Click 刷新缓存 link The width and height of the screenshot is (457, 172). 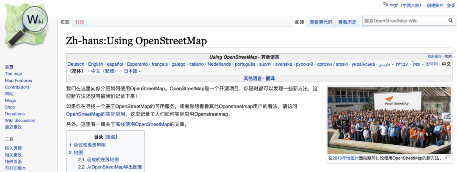pyautogui.click(x=435, y=56)
